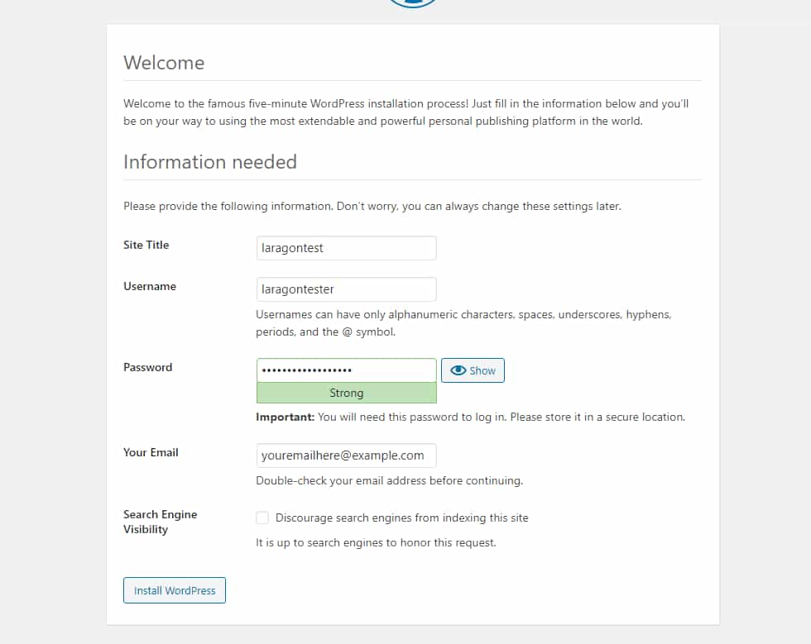Click the 'Please provide the following information' text

(372, 206)
